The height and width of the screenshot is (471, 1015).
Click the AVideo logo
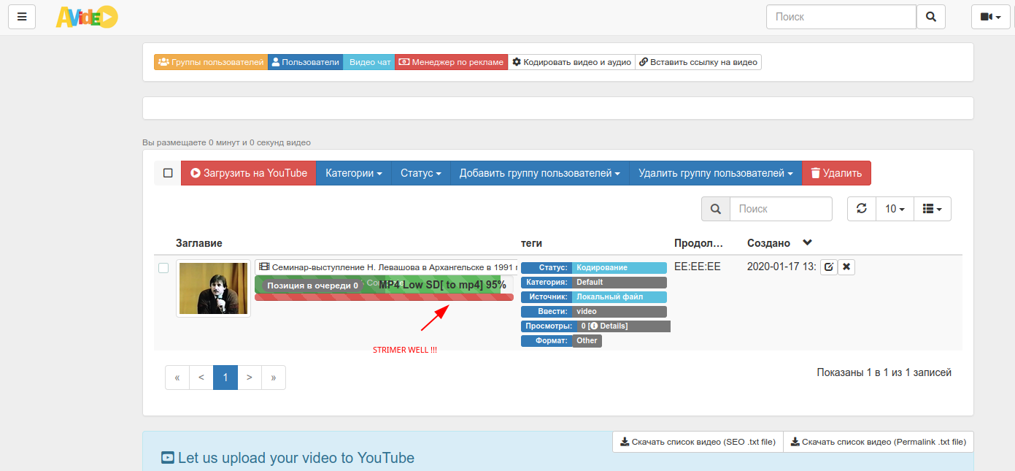click(x=87, y=16)
